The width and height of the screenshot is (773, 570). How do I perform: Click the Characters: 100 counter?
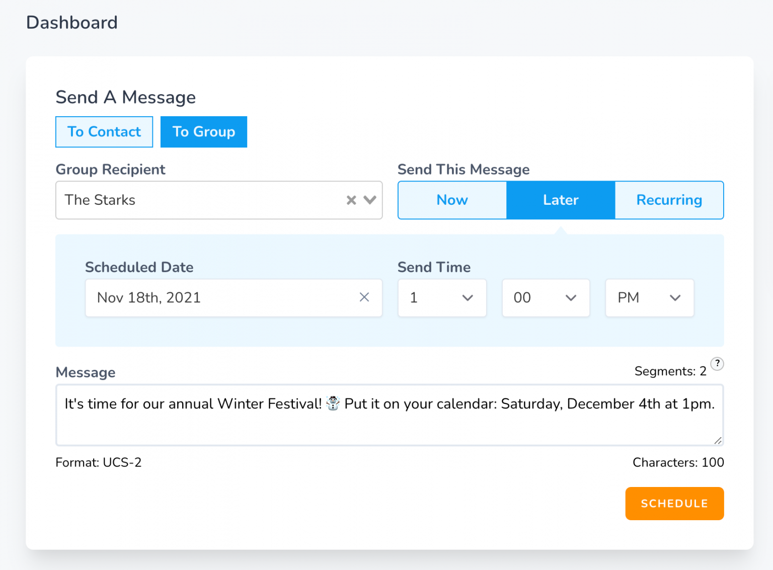coord(678,462)
